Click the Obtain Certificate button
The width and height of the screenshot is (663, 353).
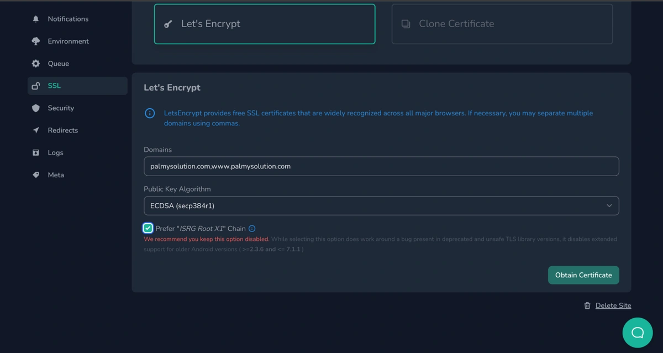[583, 275]
